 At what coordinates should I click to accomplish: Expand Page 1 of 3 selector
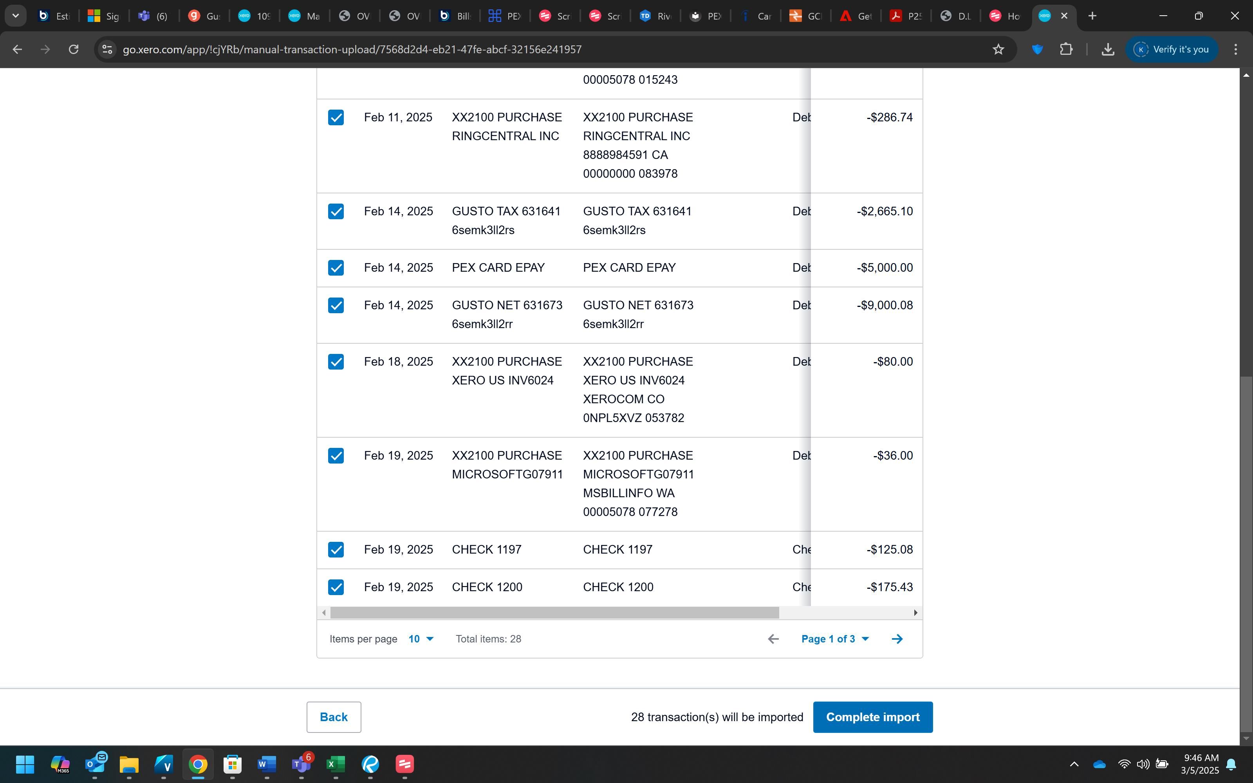[835, 639]
